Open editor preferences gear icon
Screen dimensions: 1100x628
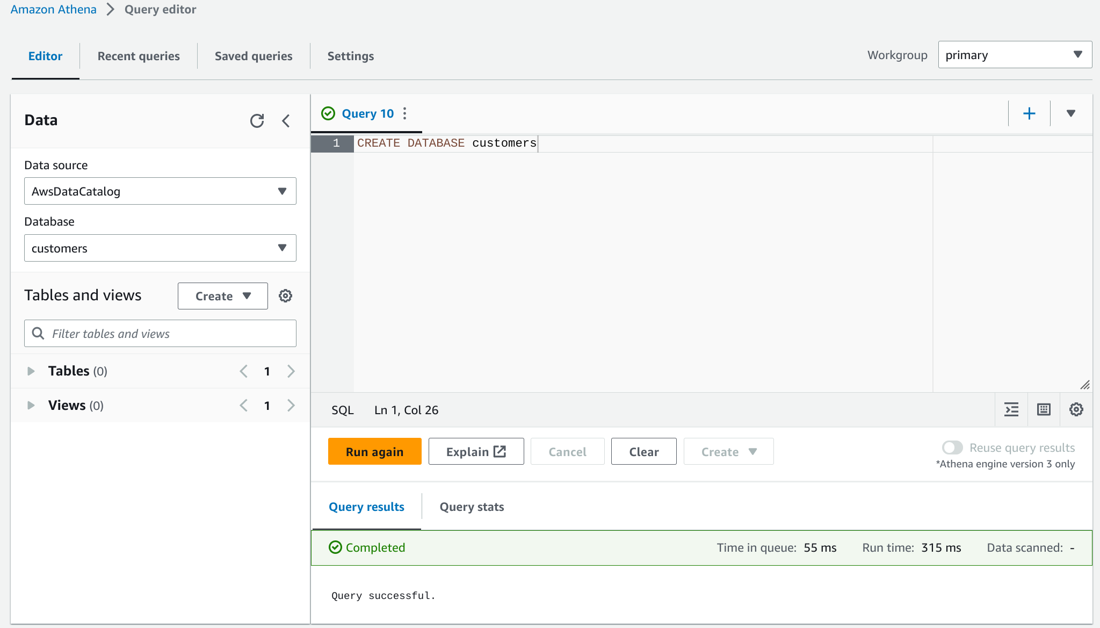tap(1076, 410)
